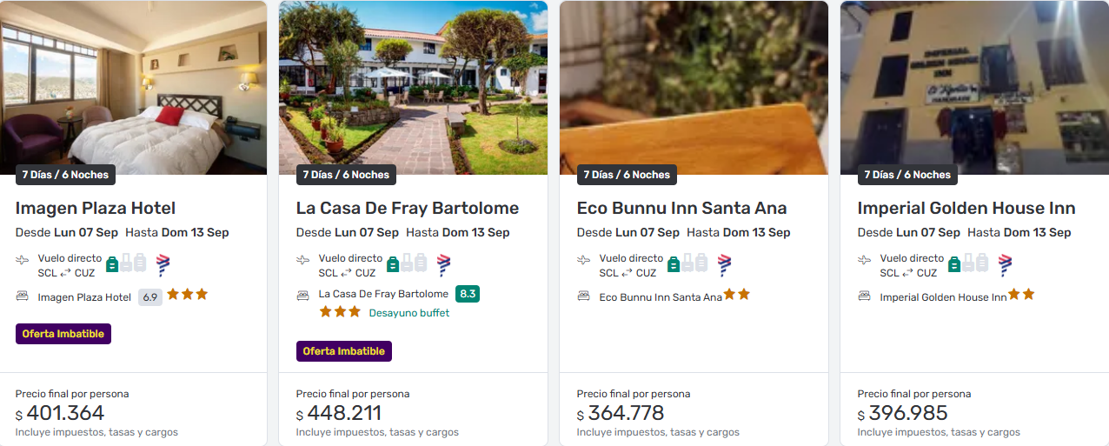Click the green baggage icon on La Casa De Fray Bartolome card
Viewport: 1109px width, 446px height.
(x=393, y=263)
